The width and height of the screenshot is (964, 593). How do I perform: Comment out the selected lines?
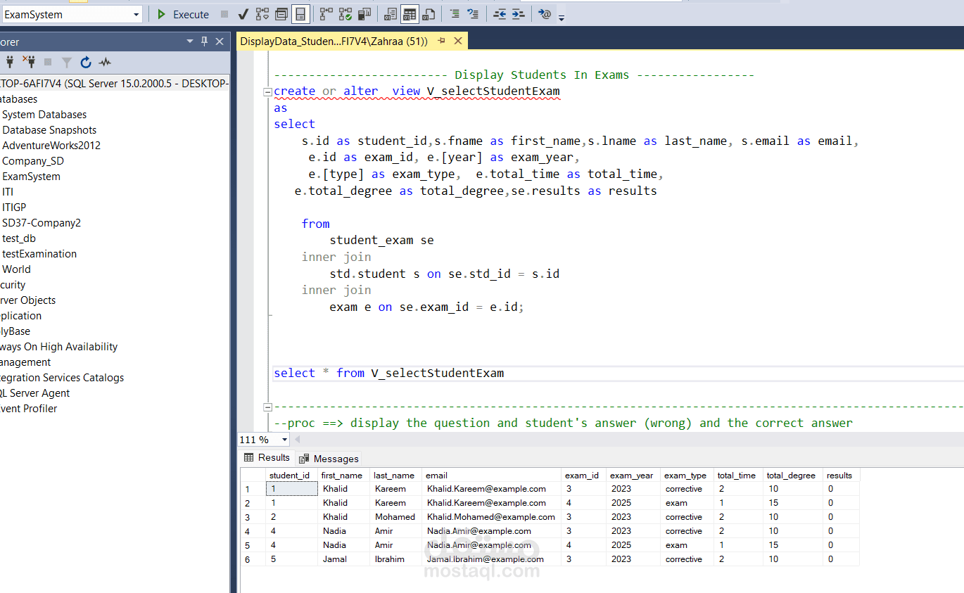(455, 14)
